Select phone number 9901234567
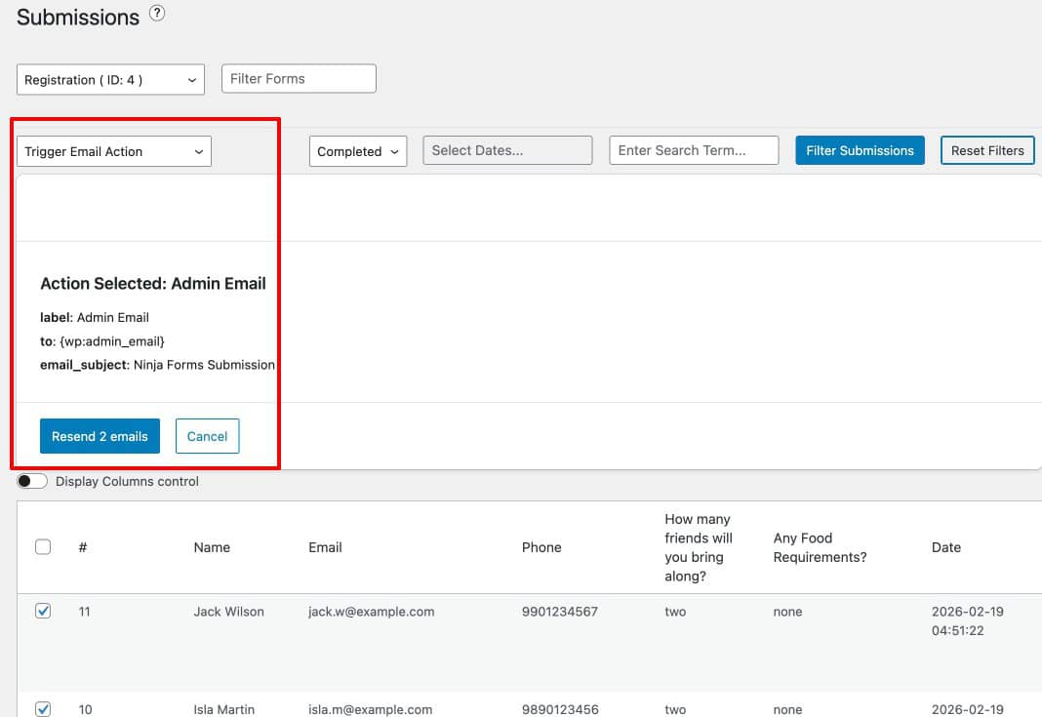Image resolution: width=1042 pixels, height=717 pixels. tap(560, 612)
